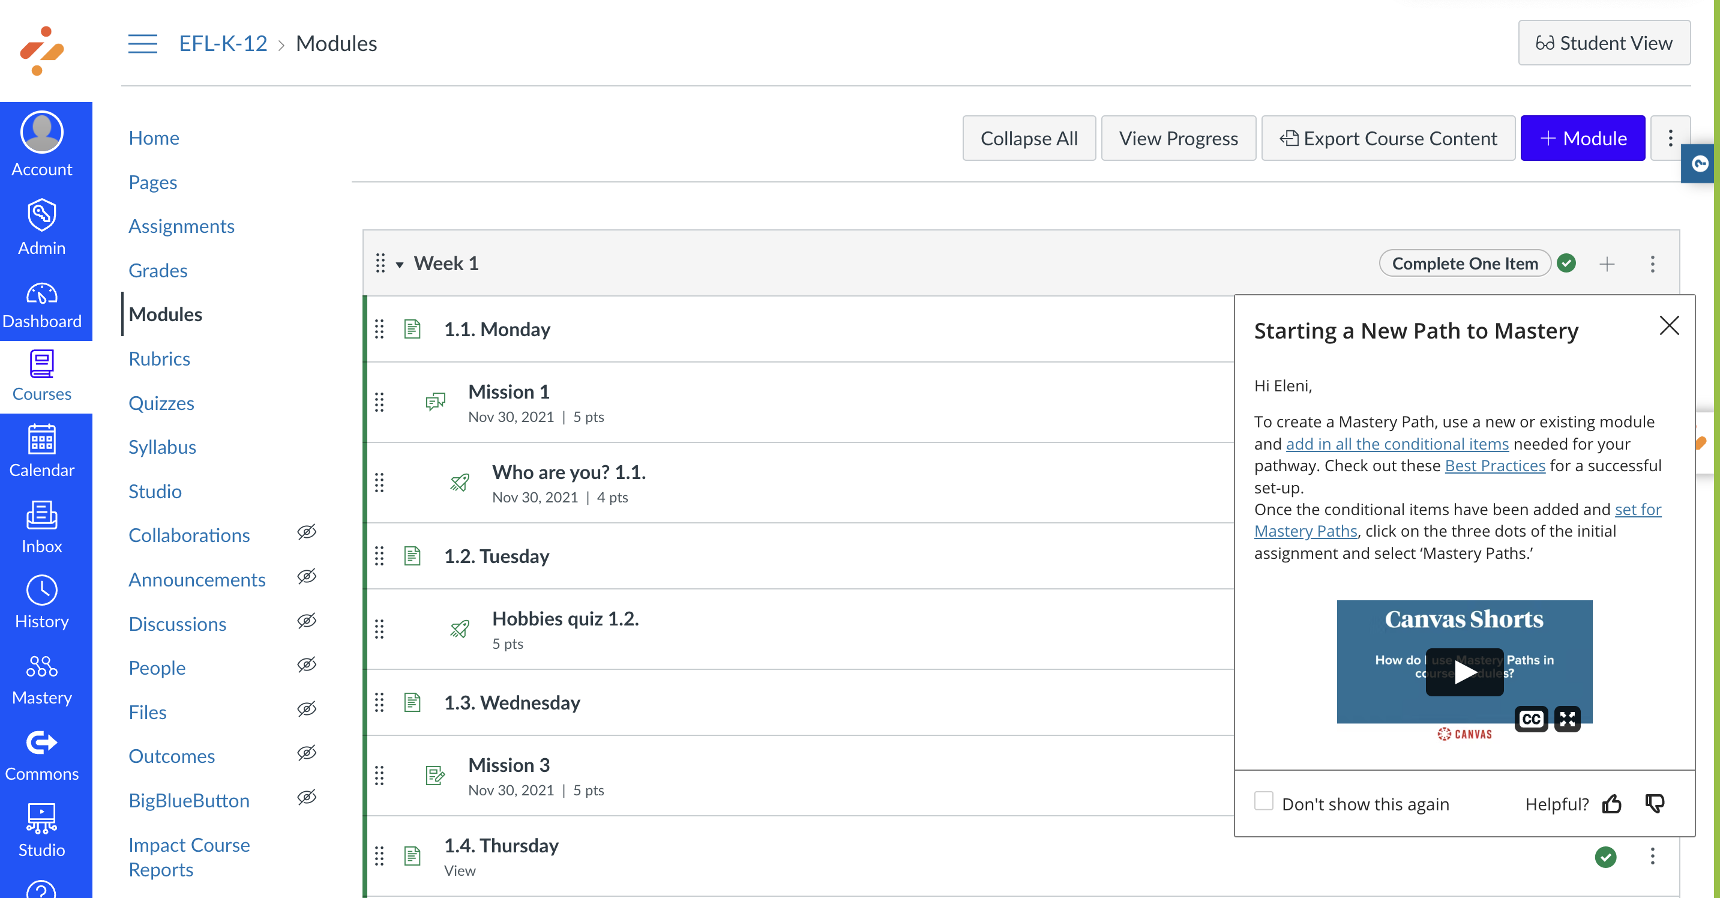This screenshot has width=1720, height=898.
Task: Click the Collapse All button
Action: pos(1028,138)
